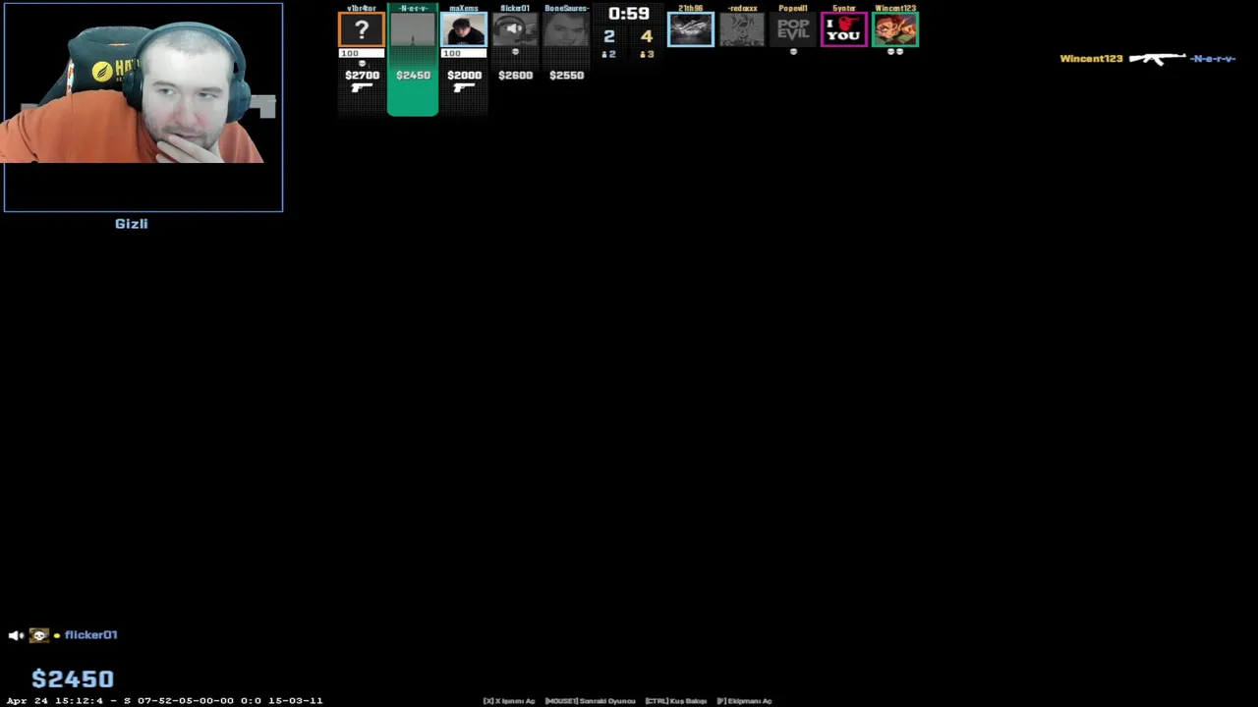
Task: Select flicker01 avatar with speaker icon
Action: pyautogui.click(x=515, y=30)
